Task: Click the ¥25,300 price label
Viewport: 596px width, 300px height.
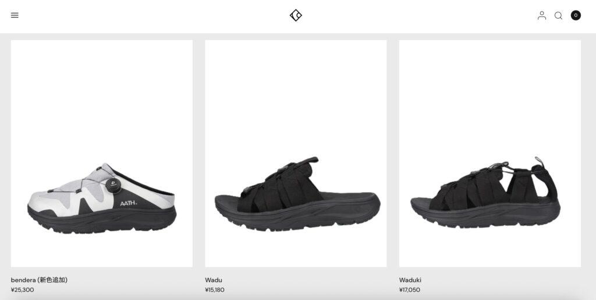Action: pos(23,290)
